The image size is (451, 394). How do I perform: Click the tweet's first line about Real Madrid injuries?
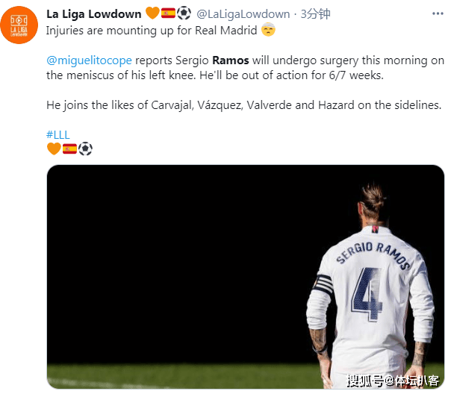pyautogui.click(x=152, y=31)
